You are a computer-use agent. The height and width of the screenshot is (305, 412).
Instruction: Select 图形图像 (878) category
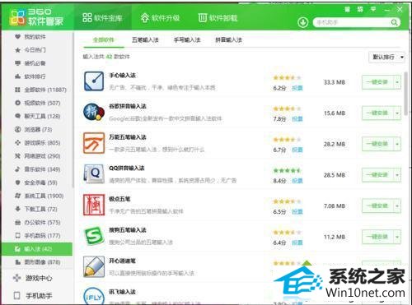(x=37, y=262)
